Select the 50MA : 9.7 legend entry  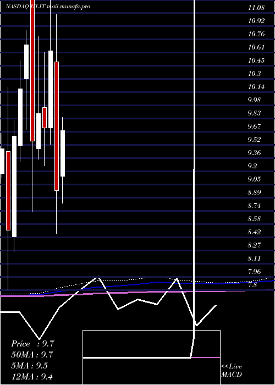click(x=32, y=355)
